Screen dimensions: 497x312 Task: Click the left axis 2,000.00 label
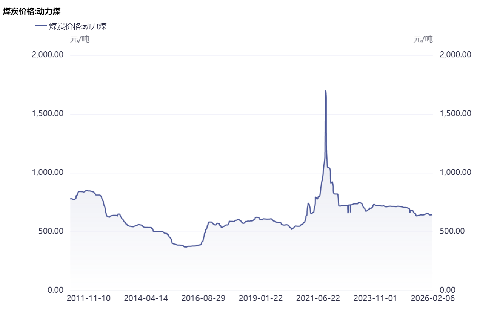click(48, 55)
